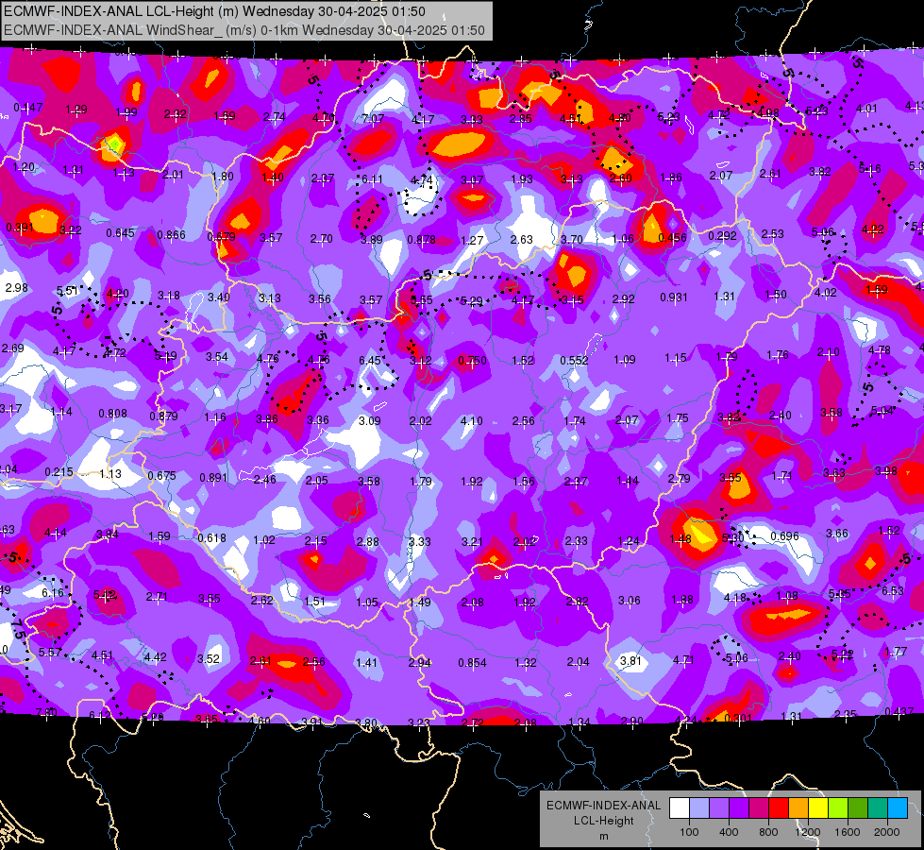Click the light lavender legend swatch

point(699,807)
